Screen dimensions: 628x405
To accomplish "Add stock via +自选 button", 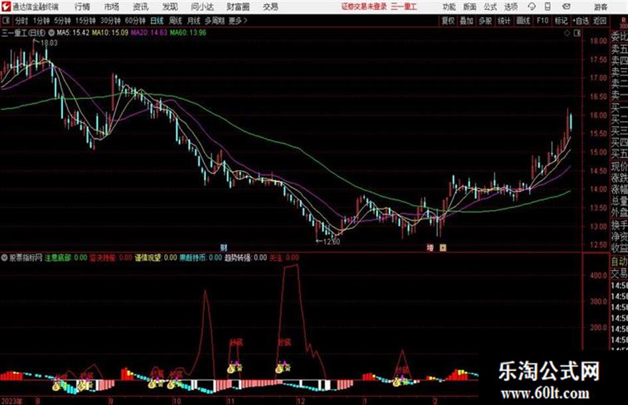I will [x=581, y=21].
